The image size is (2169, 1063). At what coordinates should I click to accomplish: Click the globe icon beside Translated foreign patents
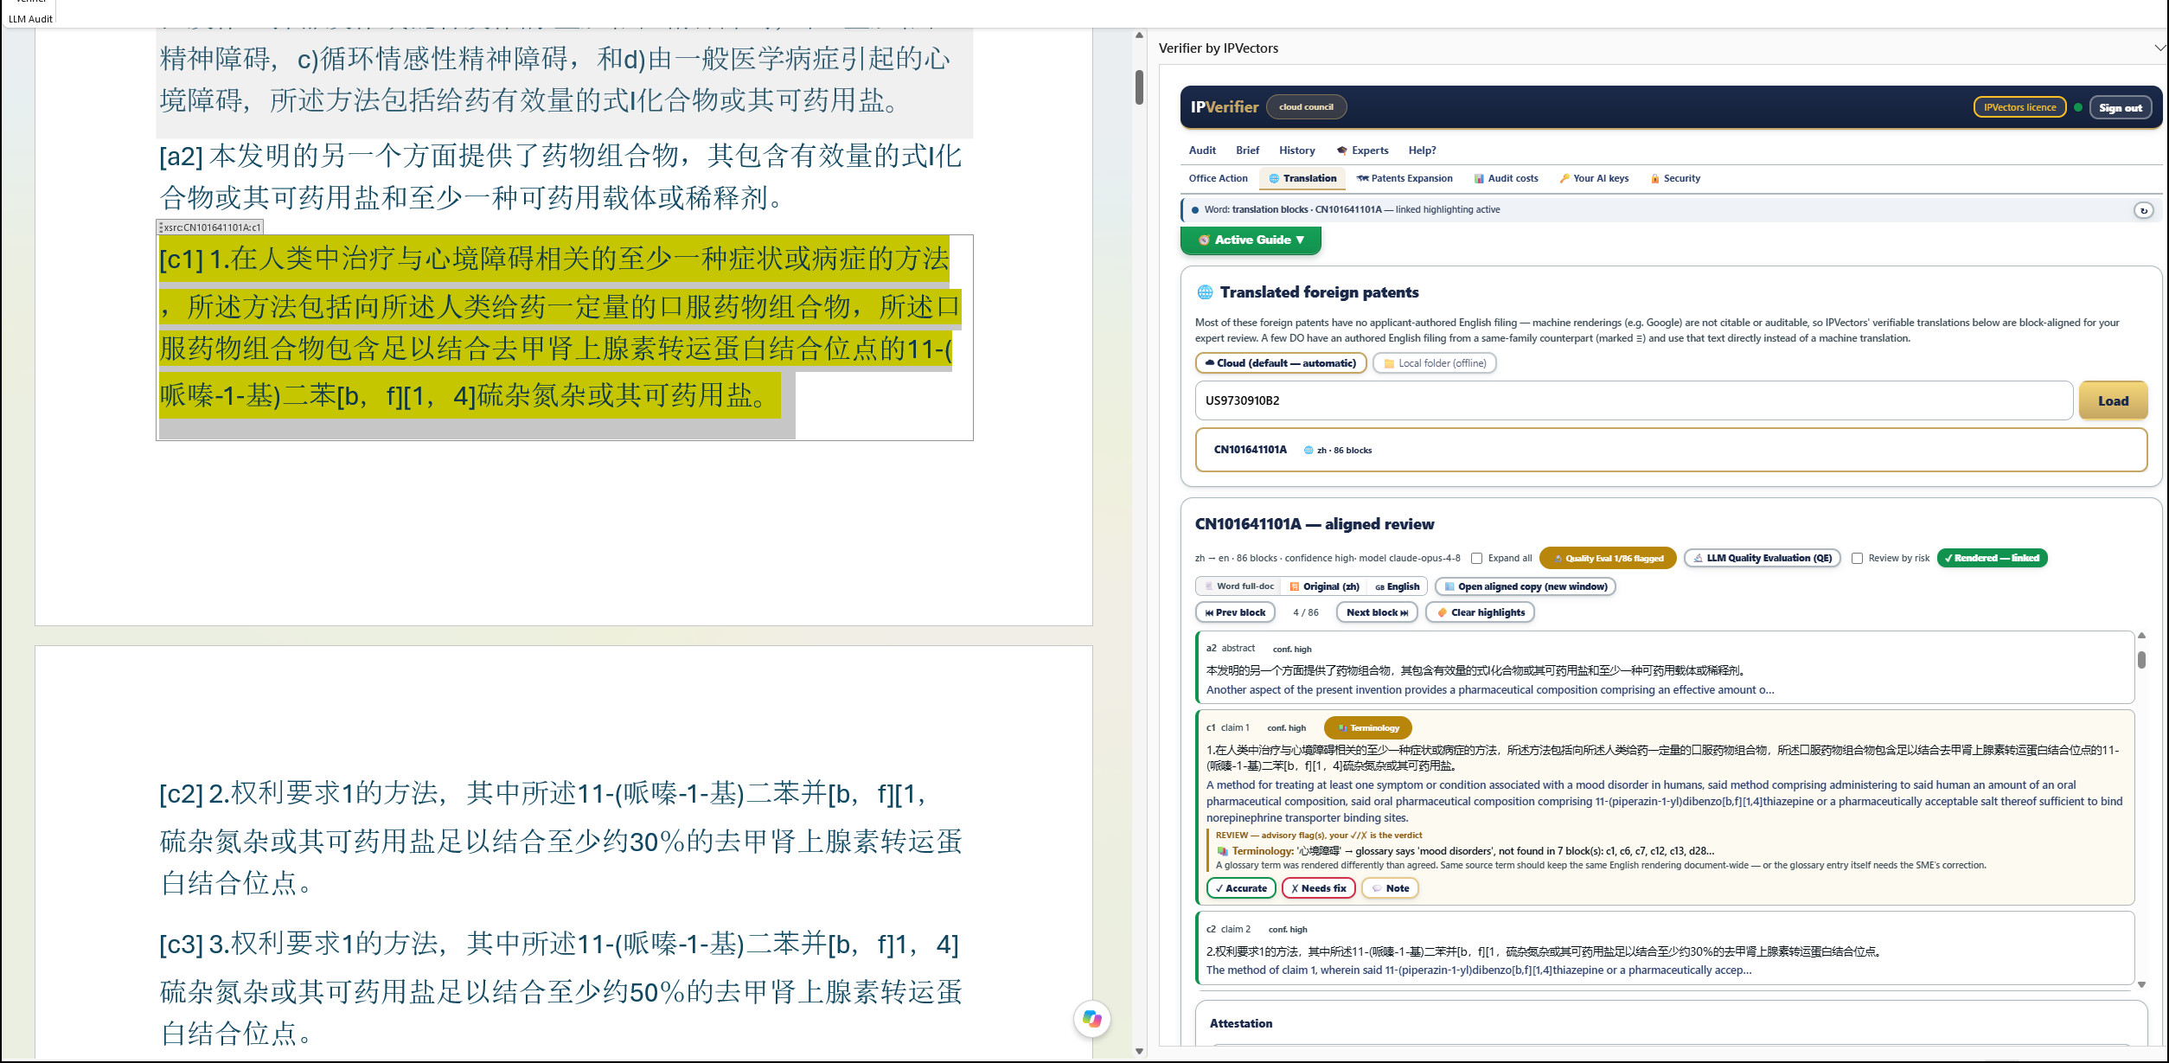[1205, 292]
